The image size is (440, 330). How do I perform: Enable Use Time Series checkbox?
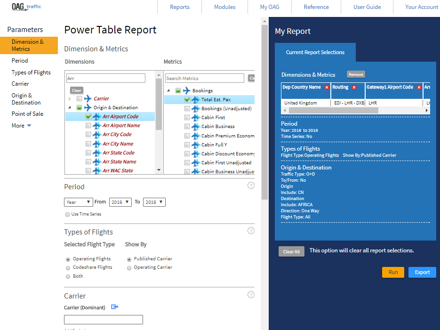point(67,214)
